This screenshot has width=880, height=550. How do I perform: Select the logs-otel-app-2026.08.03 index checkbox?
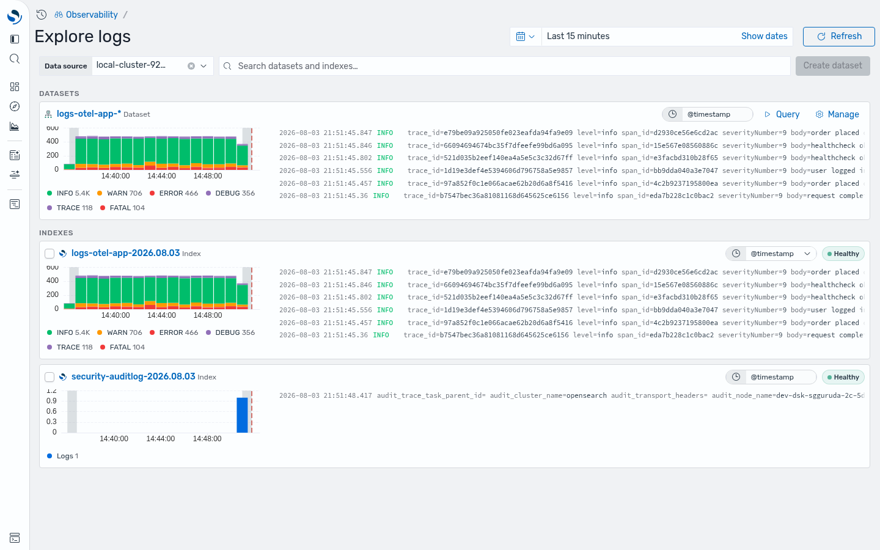[x=50, y=254]
